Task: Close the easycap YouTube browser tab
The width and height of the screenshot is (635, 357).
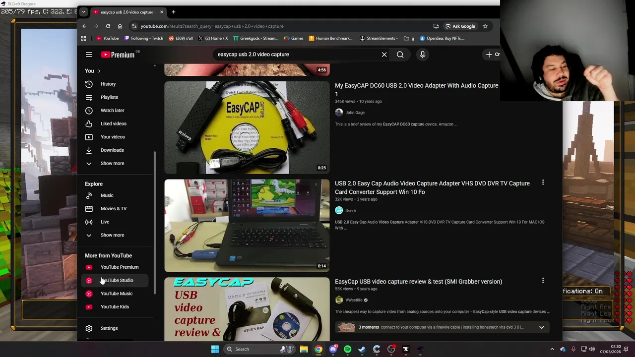Action: coord(161,12)
